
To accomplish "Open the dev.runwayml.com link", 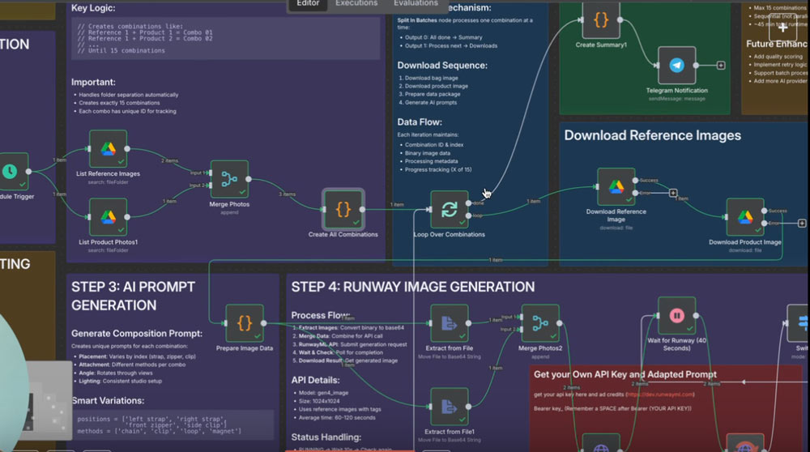I will pyautogui.click(x=667, y=394).
